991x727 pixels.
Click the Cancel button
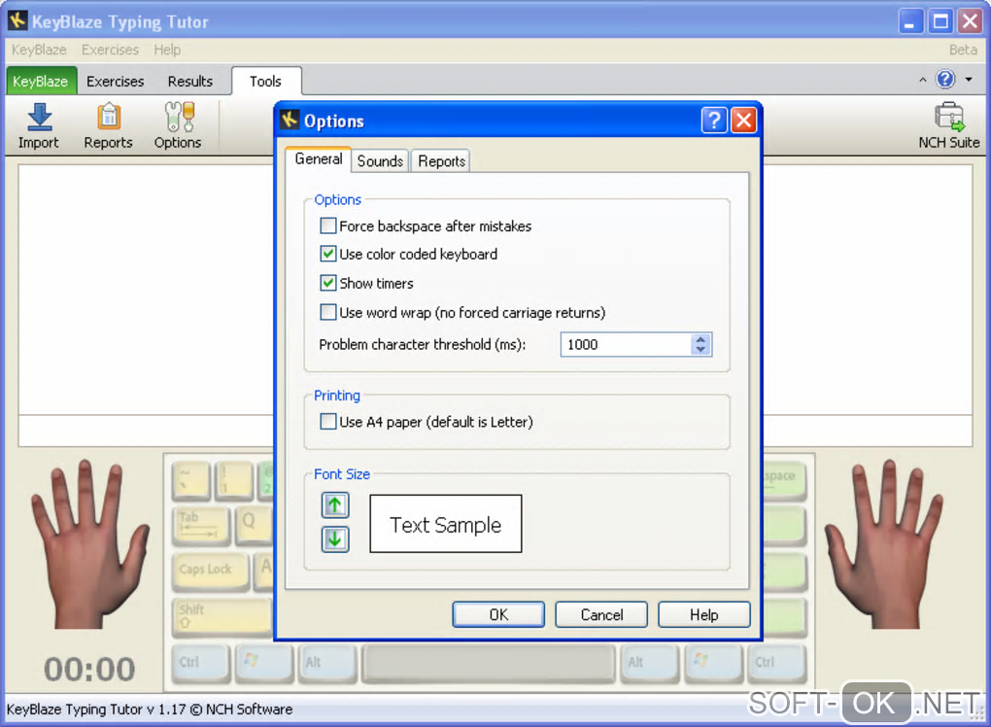[601, 614]
